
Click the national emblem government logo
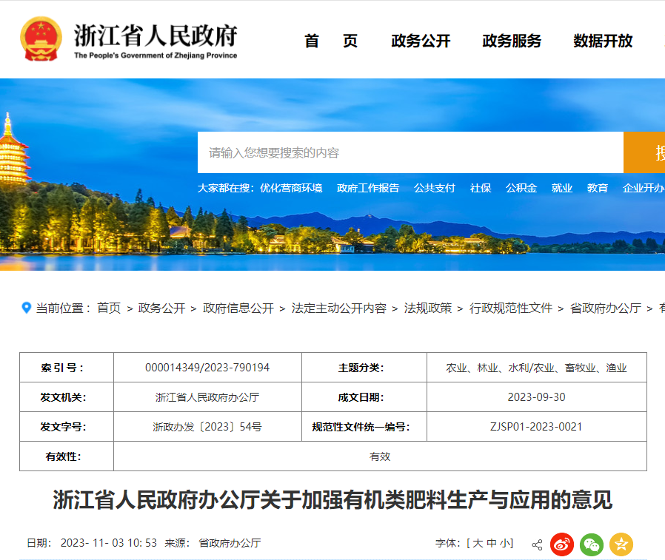pyautogui.click(x=41, y=37)
